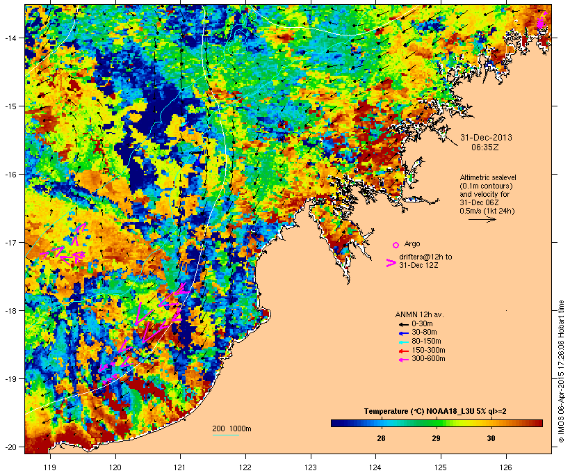570x473 pixels.
Task: Click the '30-80m' depth label
Action: pos(424,332)
